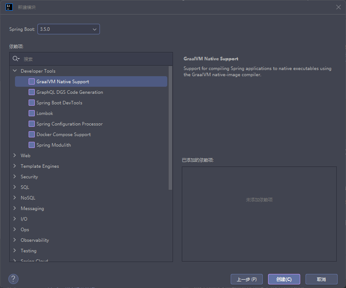
Task: Tick Docker Compose Support checkbox
Action: tap(32, 134)
